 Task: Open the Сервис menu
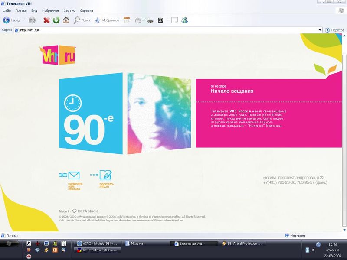coord(69,10)
